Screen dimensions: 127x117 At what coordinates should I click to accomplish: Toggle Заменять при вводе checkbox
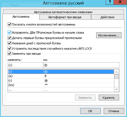(x=9, y=54)
